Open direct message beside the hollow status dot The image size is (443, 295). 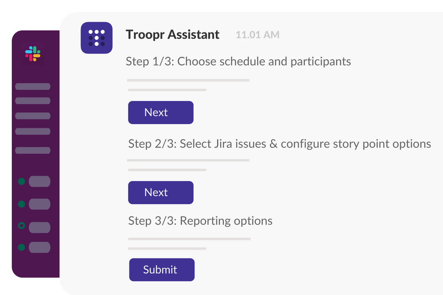[39, 227]
